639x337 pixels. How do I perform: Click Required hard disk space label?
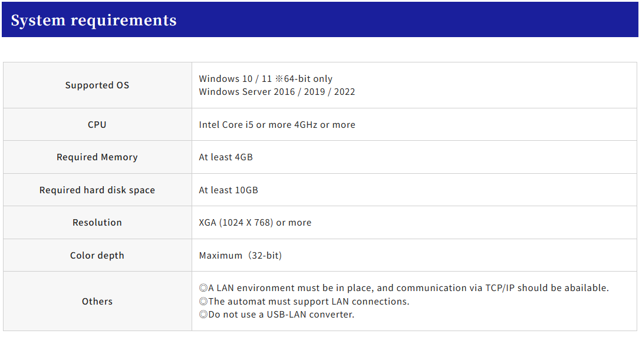point(97,190)
